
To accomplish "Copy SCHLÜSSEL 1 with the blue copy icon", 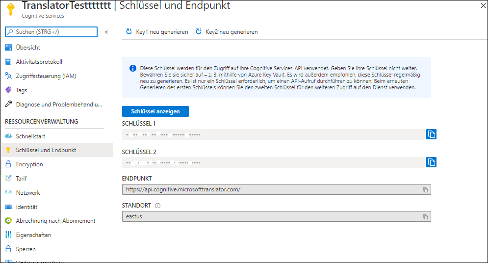I will tap(431, 134).
